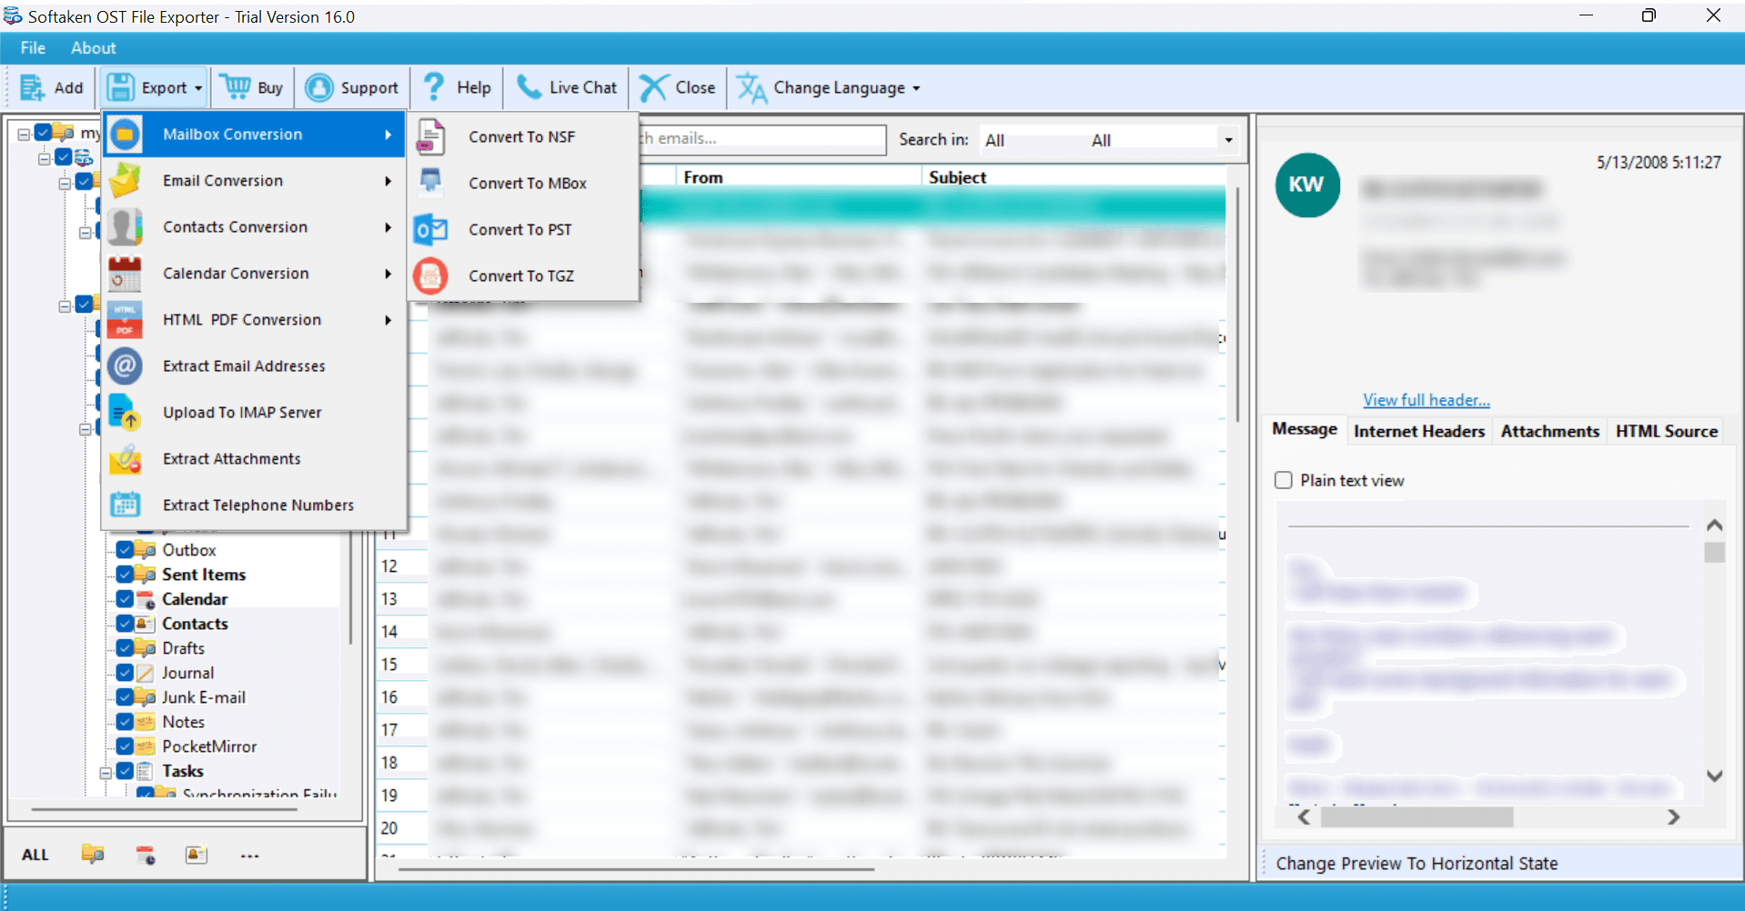
Task: Click the Convert To PST Outlook icon
Action: tap(430, 230)
